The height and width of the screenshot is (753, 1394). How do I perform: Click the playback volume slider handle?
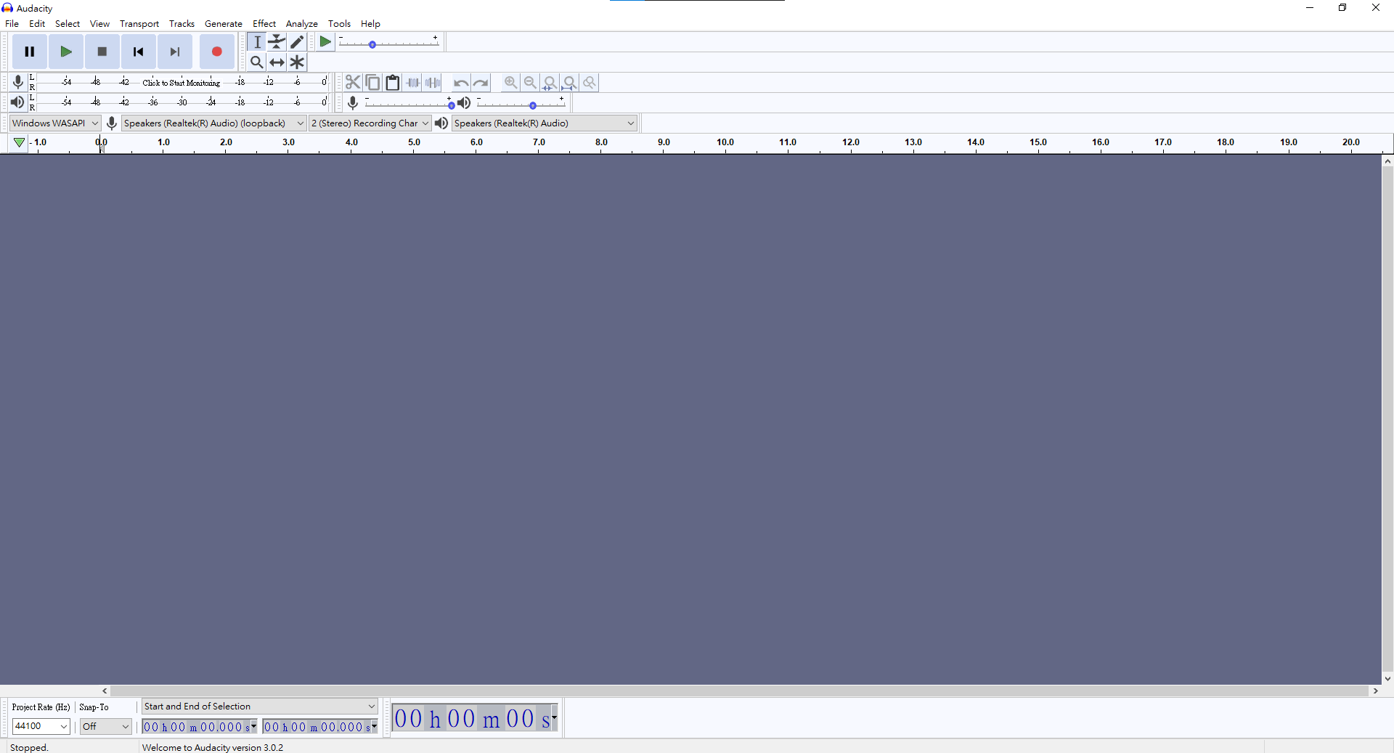[533, 105]
